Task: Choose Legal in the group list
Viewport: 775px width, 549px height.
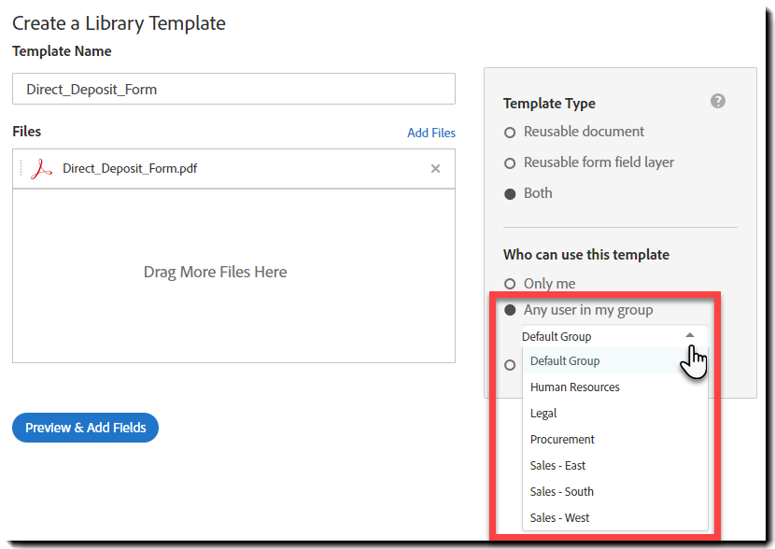Action: click(x=543, y=414)
